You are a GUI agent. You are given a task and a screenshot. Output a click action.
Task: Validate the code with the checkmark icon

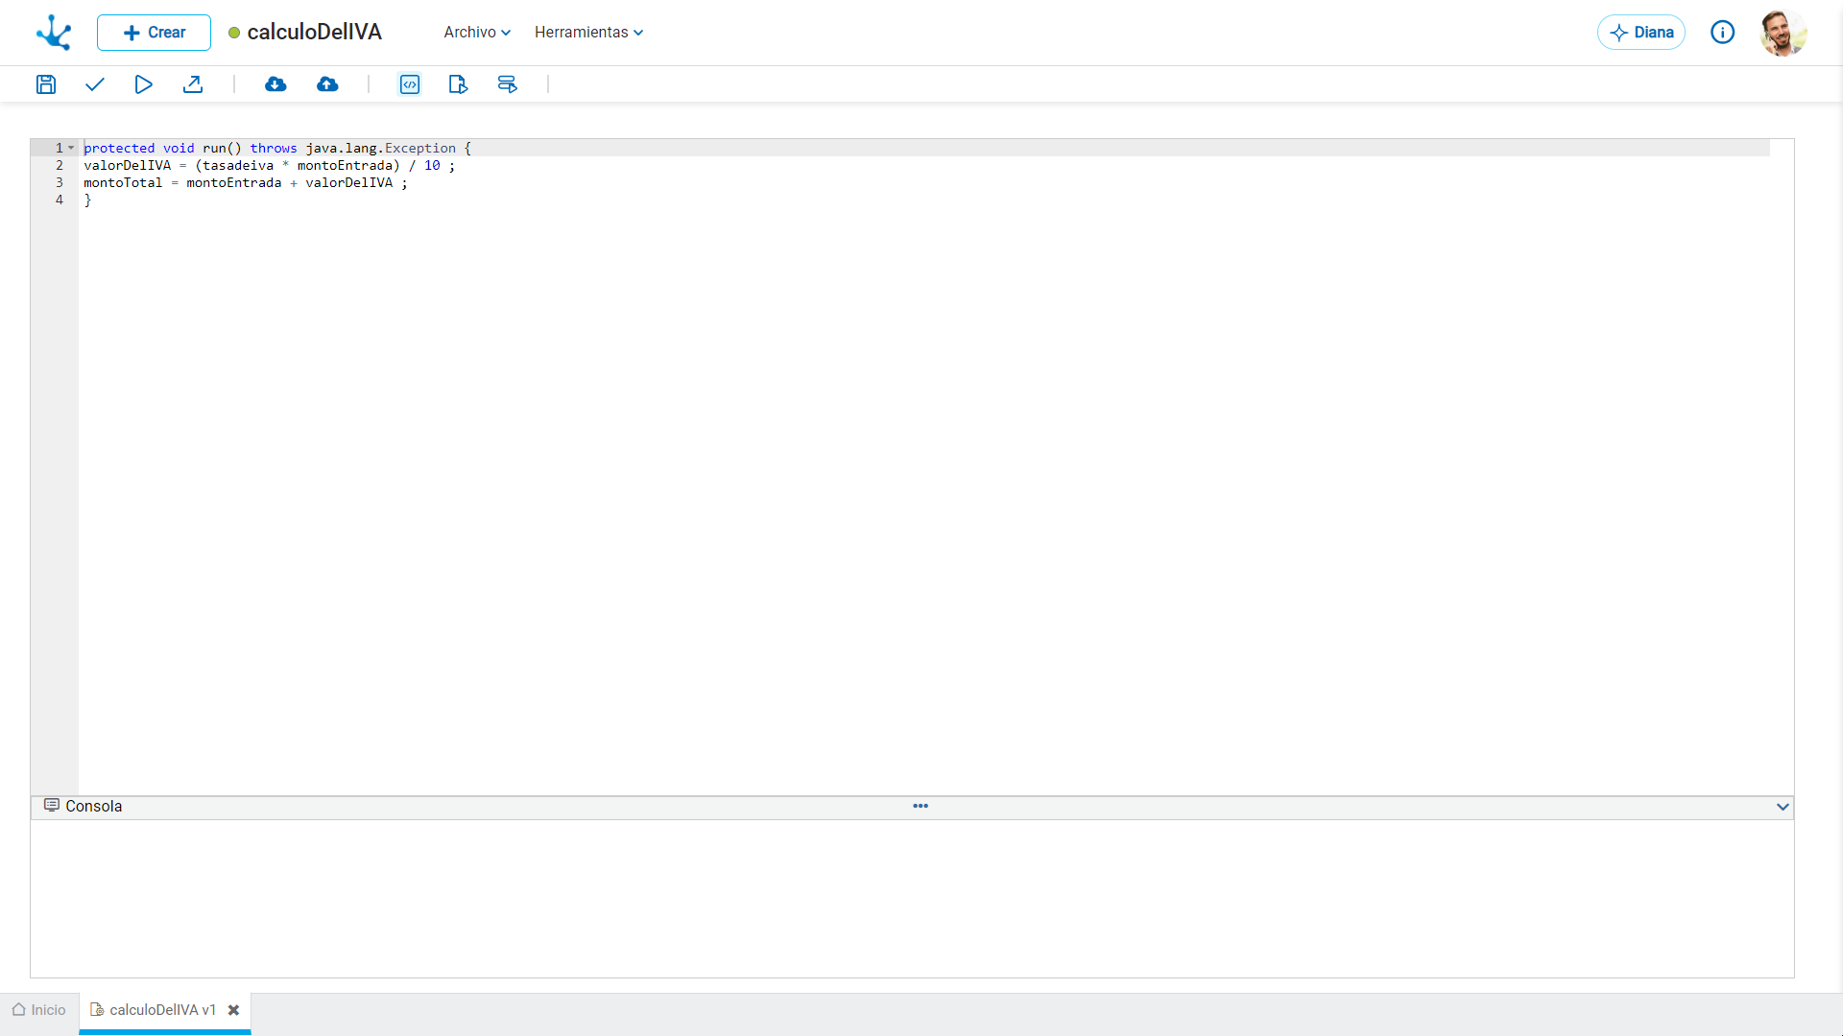click(95, 84)
